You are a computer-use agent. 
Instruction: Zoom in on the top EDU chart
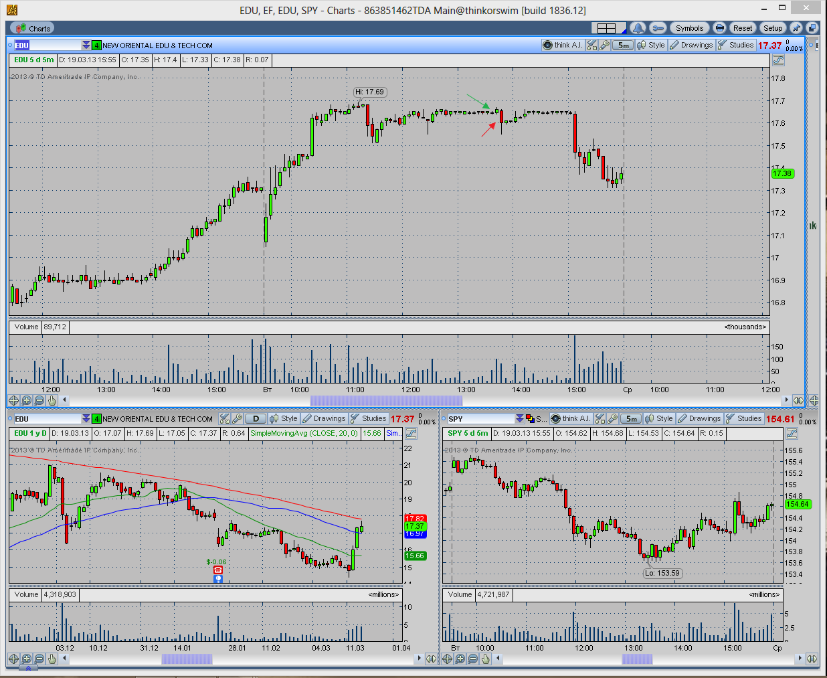pyautogui.click(x=27, y=400)
